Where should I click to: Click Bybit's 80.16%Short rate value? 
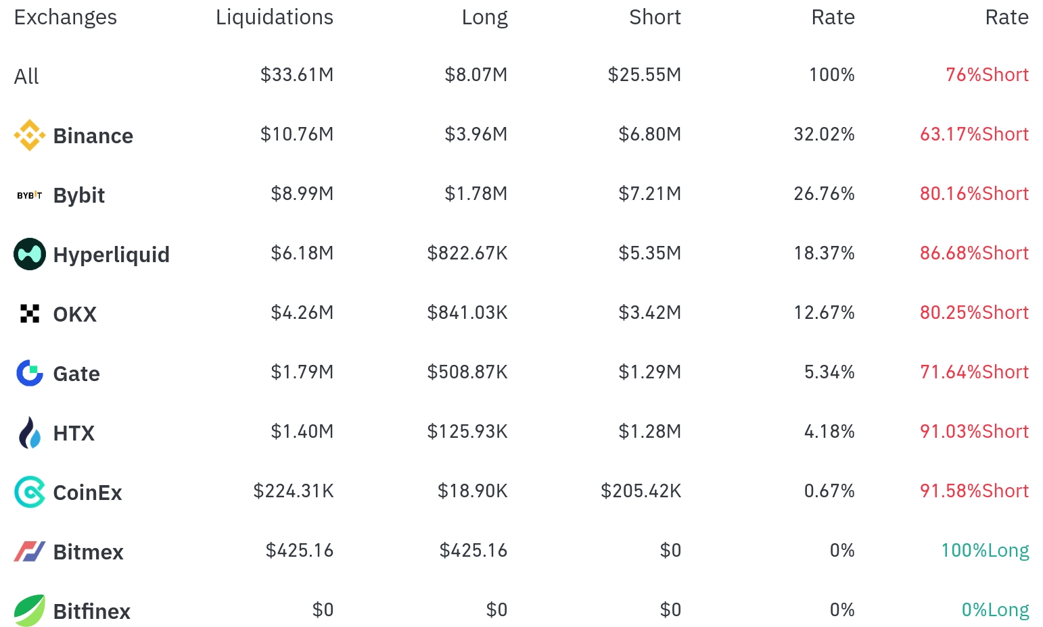coord(974,194)
